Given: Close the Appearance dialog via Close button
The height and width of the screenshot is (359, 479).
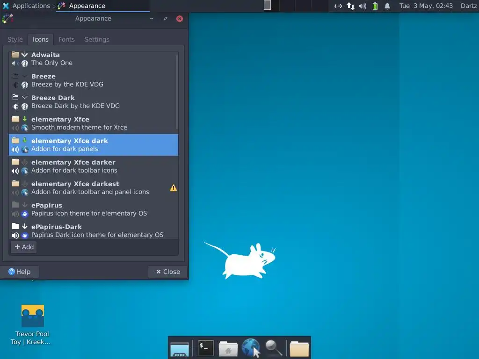Looking at the screenshot, I should (x=168, y=272).
